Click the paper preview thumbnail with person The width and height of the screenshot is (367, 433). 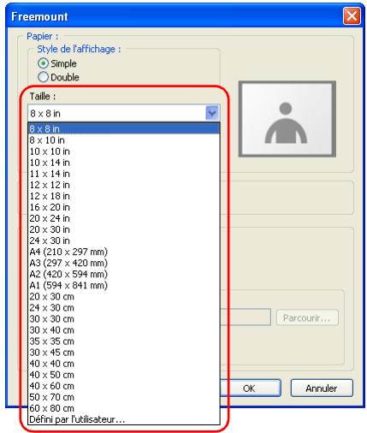click(x=287, y=119)
